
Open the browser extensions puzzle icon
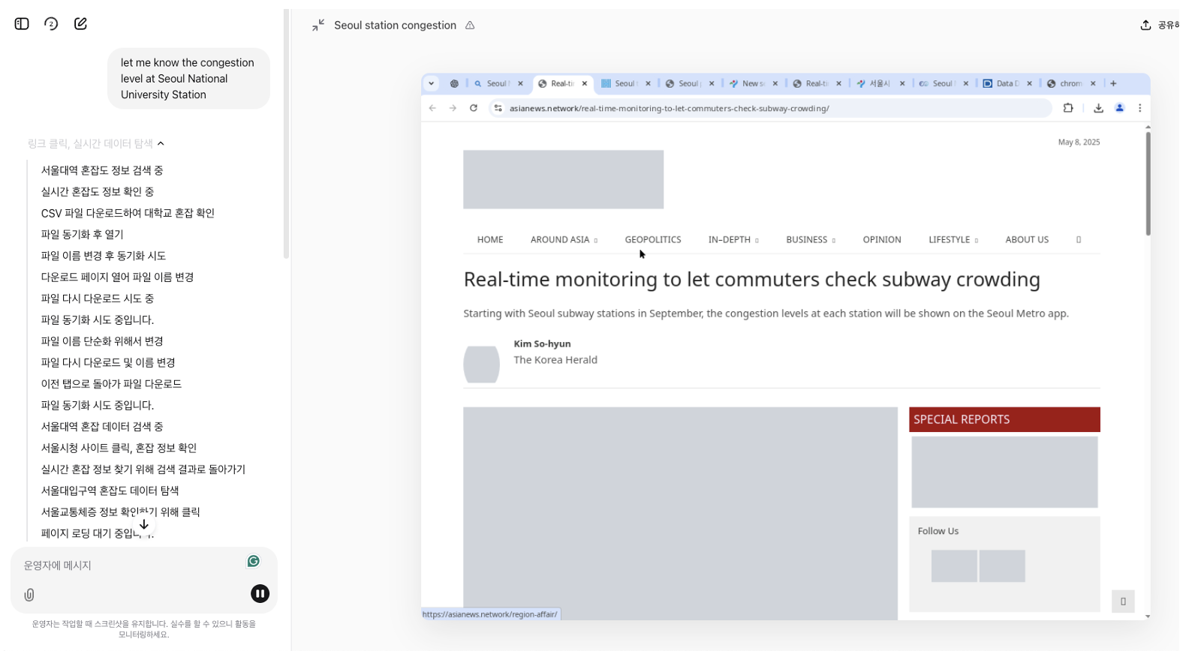tap(1068, 108)
